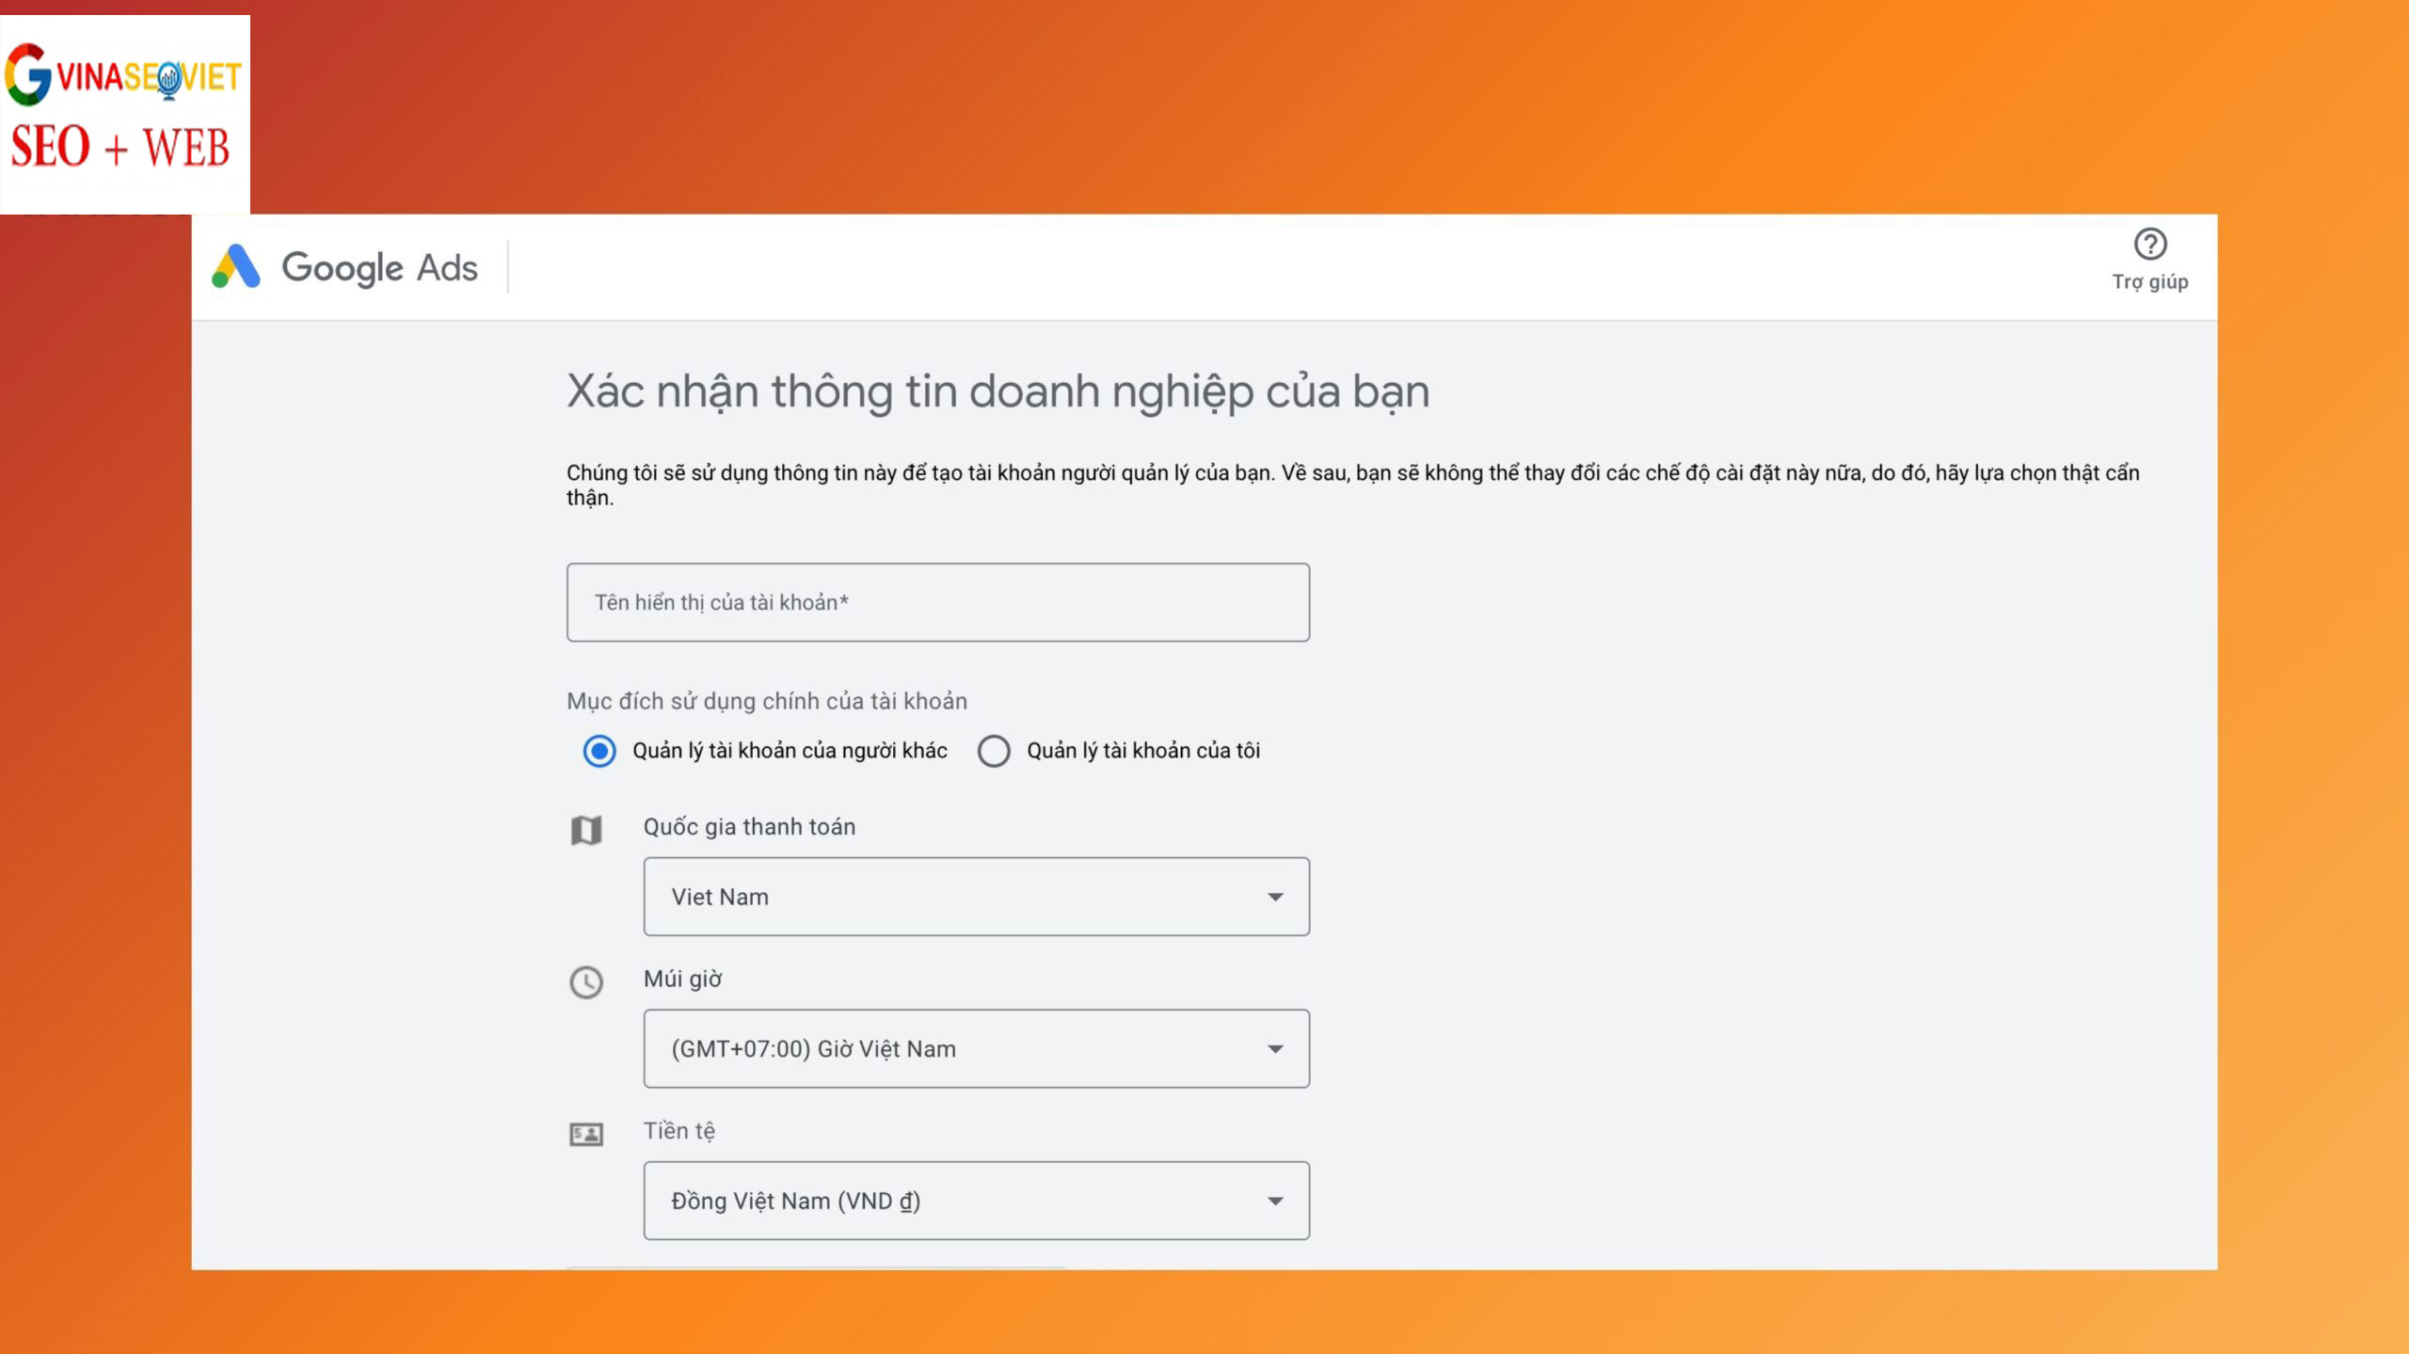Screen dimensions: 2409x1354
Task: Click label Mục đích sử dụng chính của tài khoản
Action: (766, 701)
